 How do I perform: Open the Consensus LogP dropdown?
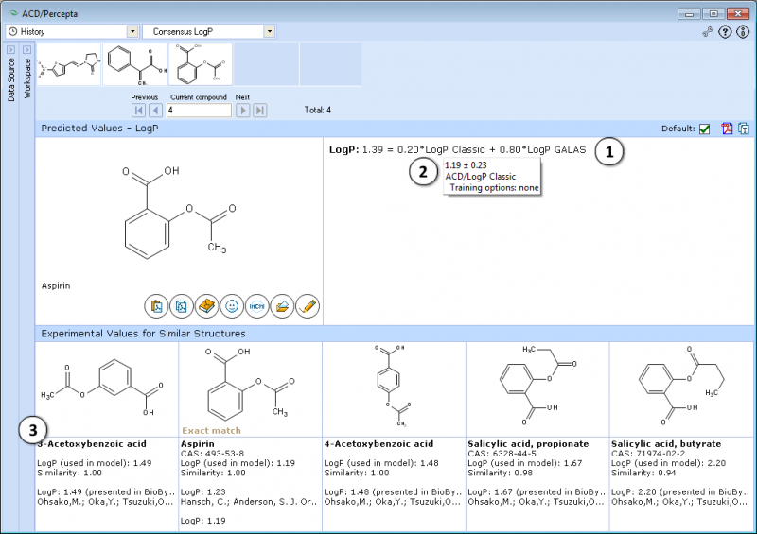click(x=270, y=32)
